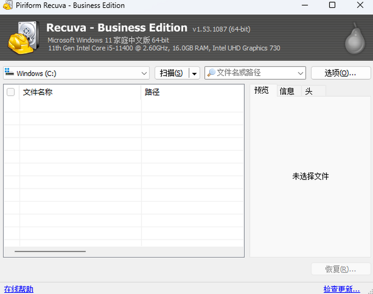Image resolution: width=373 pixels, height=294 pixels.
Task: Sort by the 路径 column header
Action: pyautogui.click(x=192, y=92)
